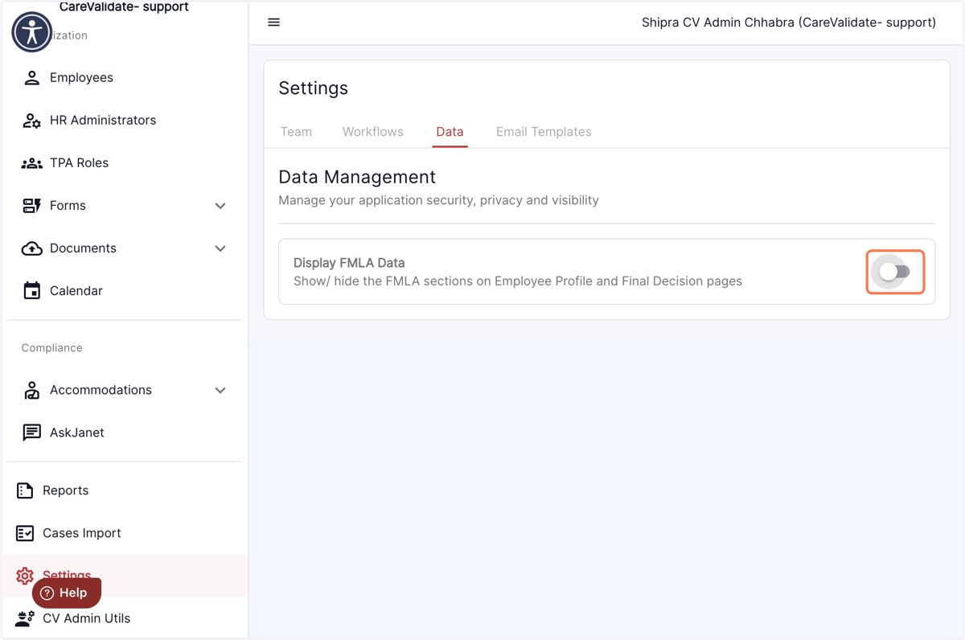Expand the Accommodations submenu chevron
Screen dimensions: 965x640
(x=220, y=390)
